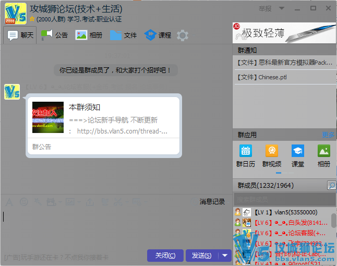Open the 群视频 group video app
337x266 pixels.
tap(272, 151)
